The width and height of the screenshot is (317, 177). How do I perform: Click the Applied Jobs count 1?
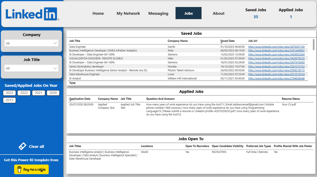coord(291,17)
